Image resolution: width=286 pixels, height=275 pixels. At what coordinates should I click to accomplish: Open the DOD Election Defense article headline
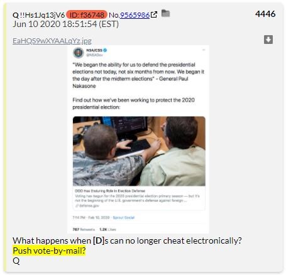(x=110, y=191)
